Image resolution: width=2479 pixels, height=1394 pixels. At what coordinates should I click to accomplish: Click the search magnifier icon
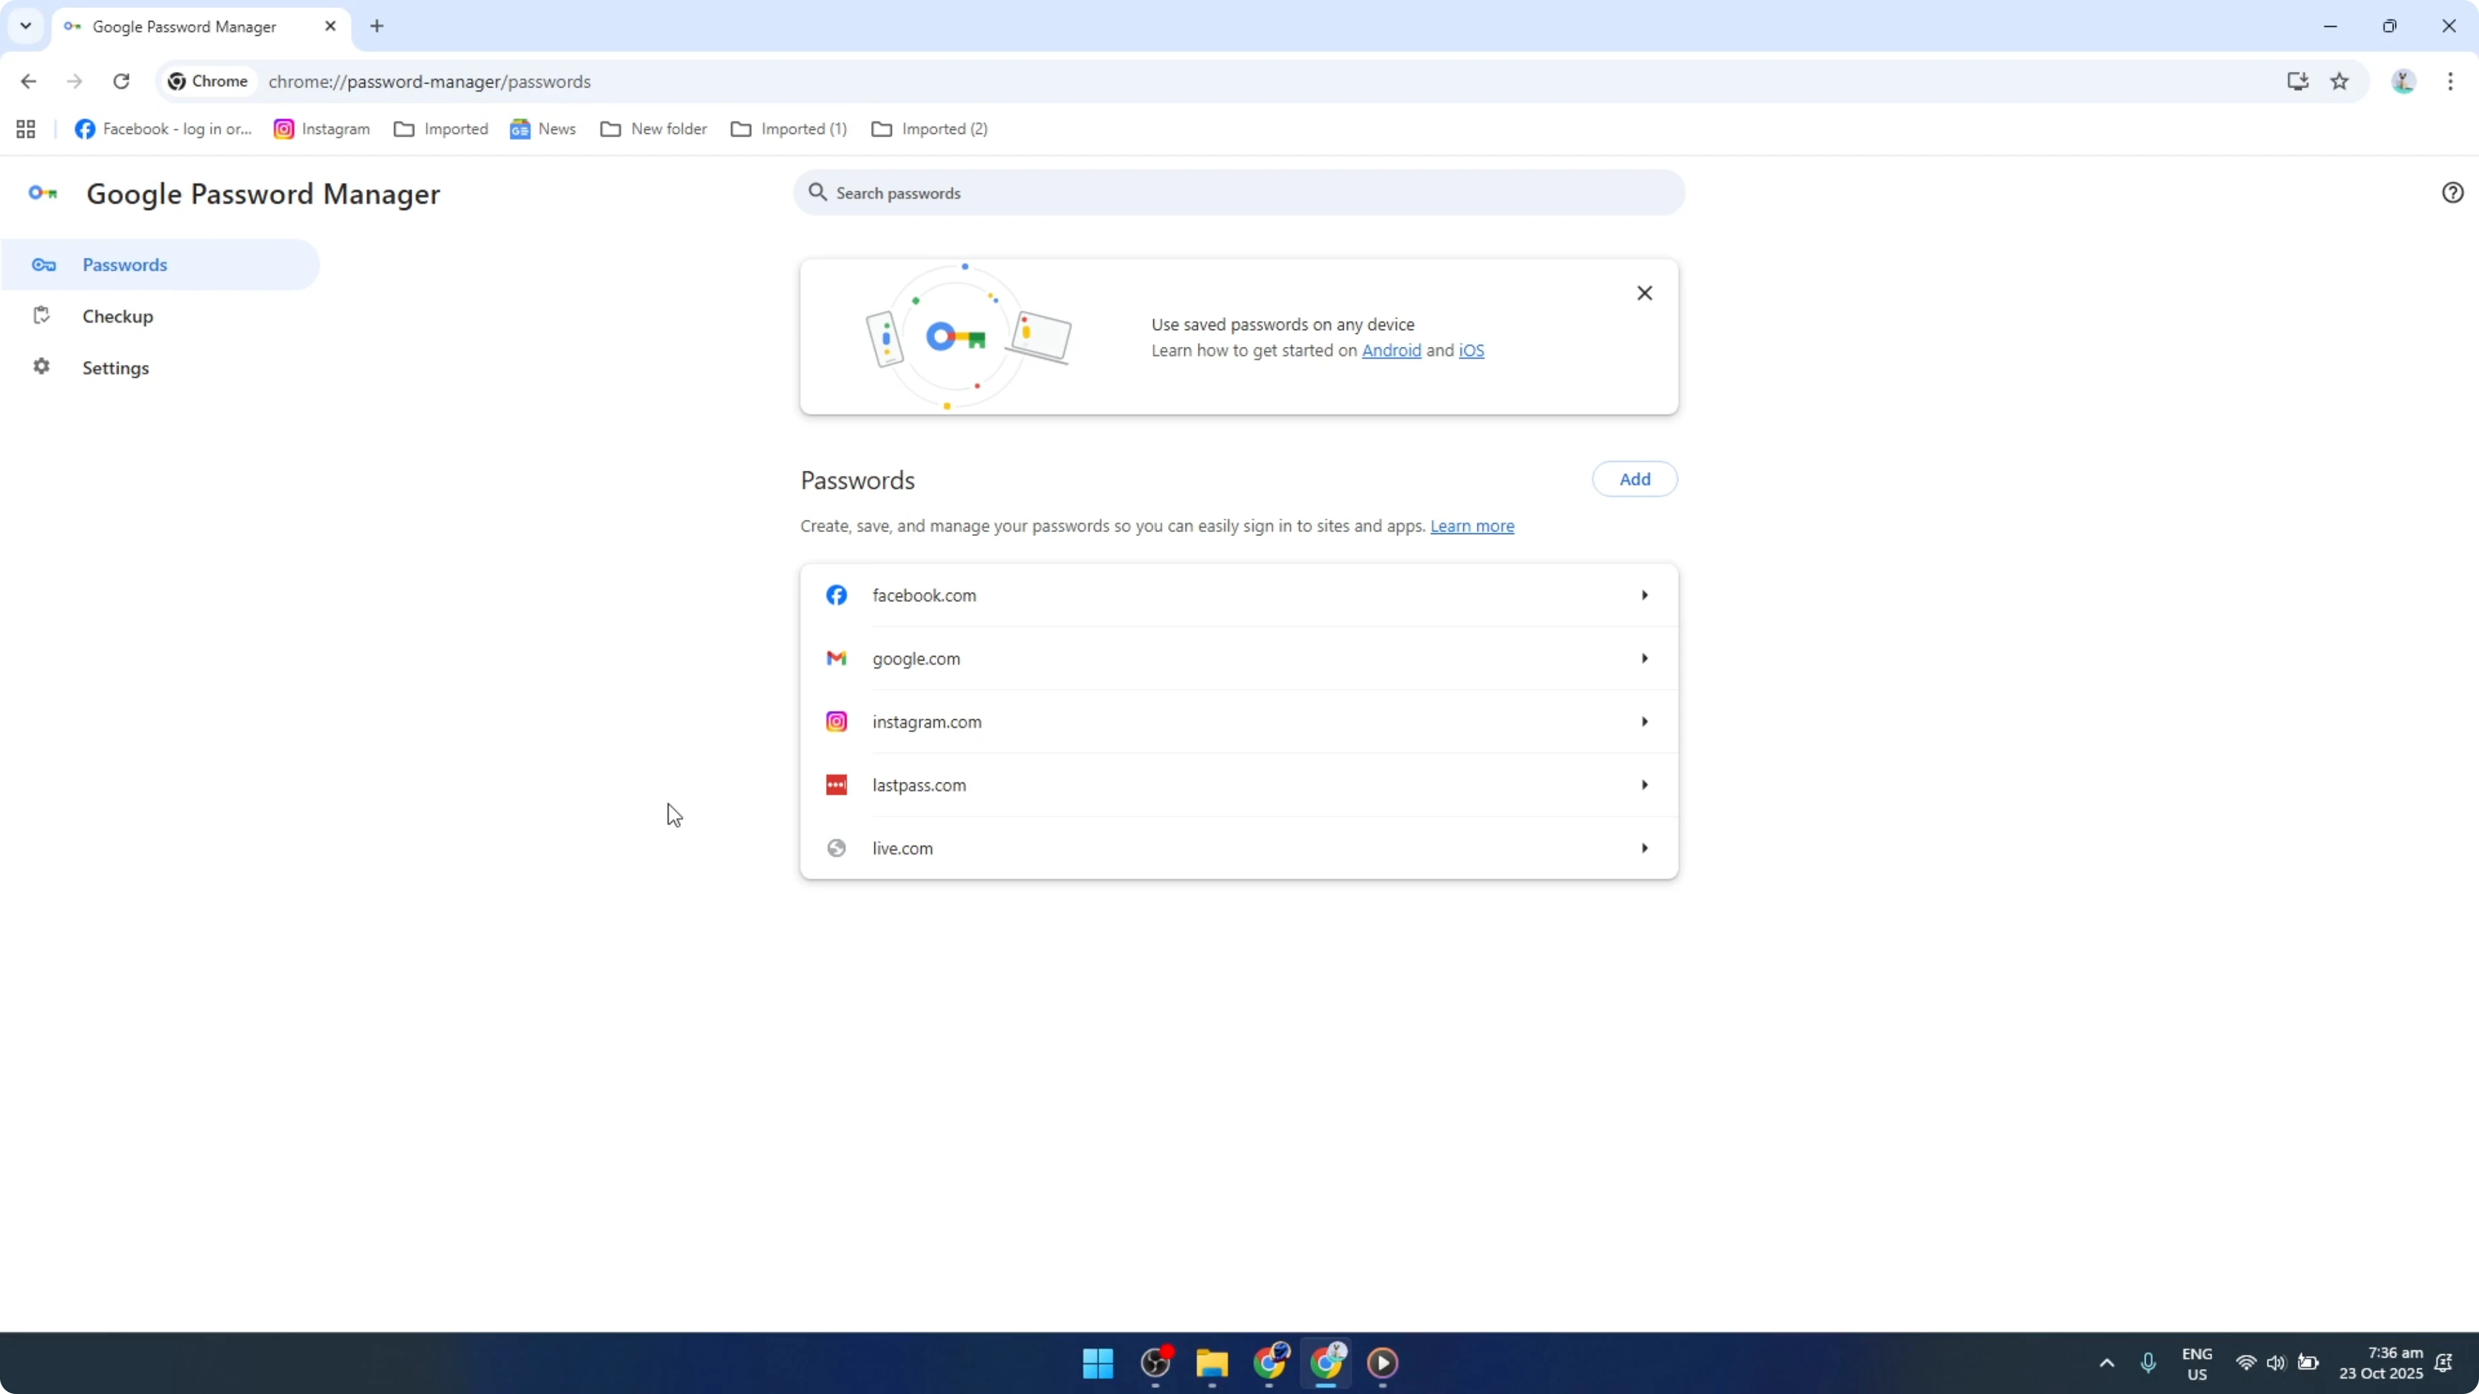(x=817, y=193)
